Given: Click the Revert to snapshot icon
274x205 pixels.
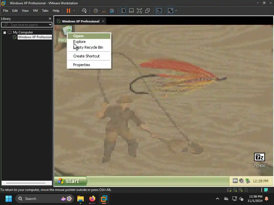Looking at the screenshot, I should [x=104, y=11].
